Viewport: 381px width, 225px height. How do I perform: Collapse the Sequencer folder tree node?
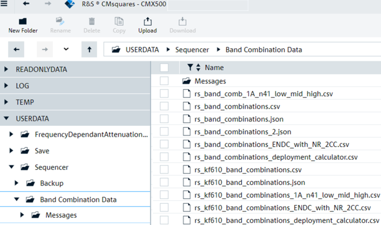tap(11, 167)
